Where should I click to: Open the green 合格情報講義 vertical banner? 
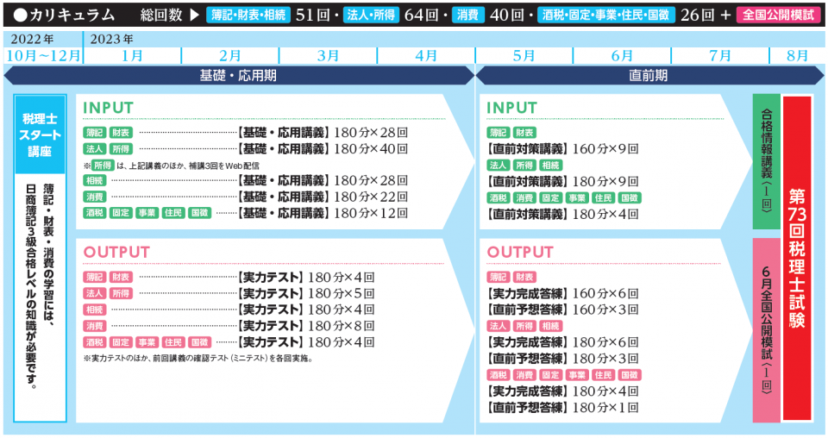(766, 162)
